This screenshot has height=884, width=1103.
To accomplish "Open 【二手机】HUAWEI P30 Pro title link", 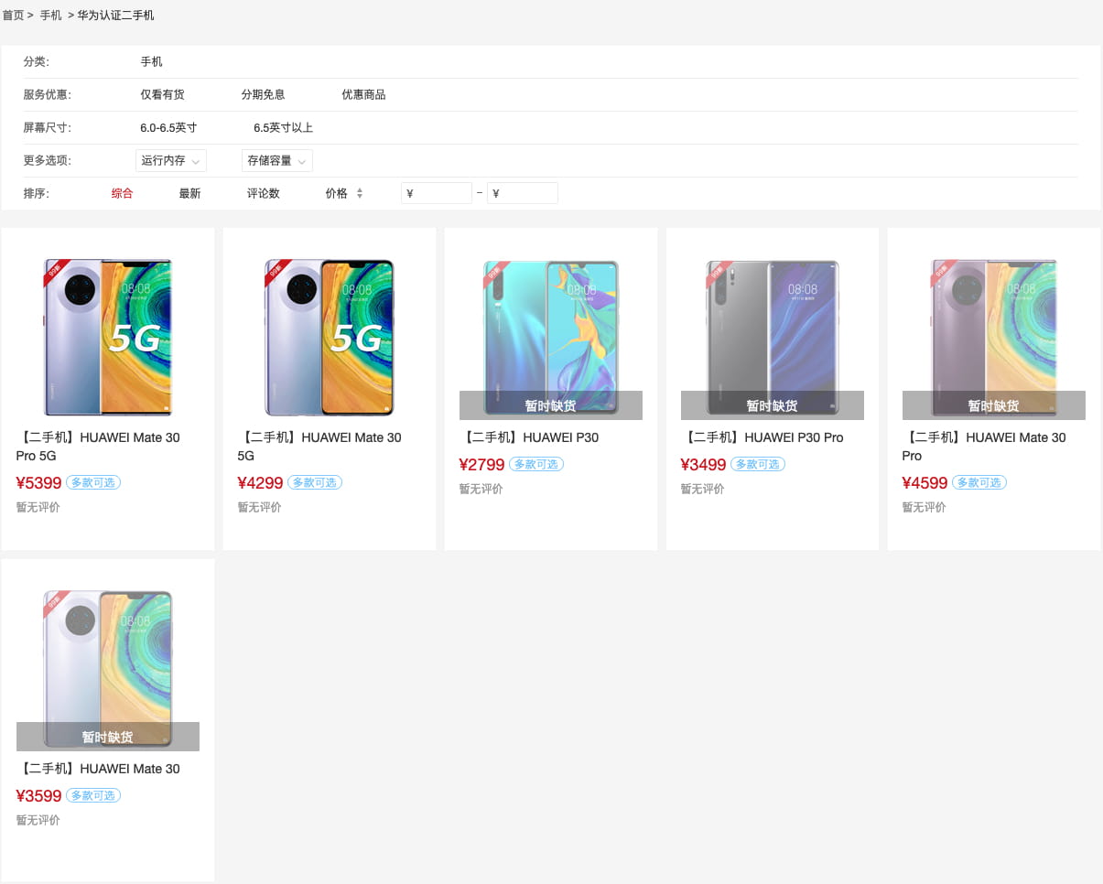I will pos(762,437).
